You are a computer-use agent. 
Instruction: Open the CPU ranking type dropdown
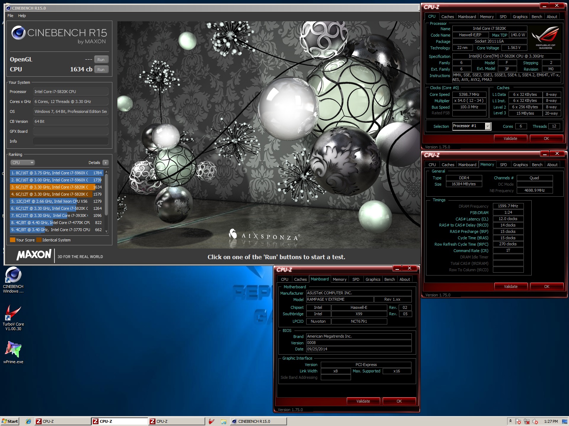(22, 163)
